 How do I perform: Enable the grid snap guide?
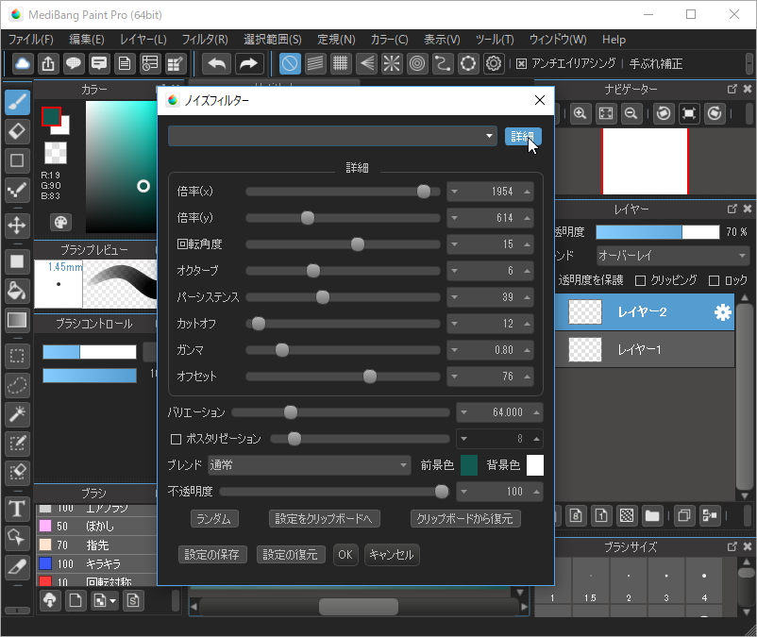(341, 64)
